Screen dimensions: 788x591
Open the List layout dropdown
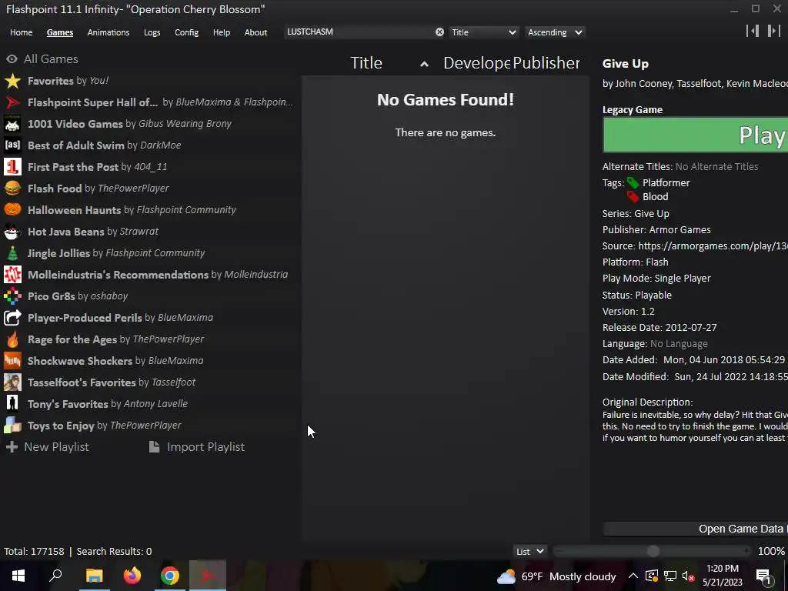pos(529,552)
